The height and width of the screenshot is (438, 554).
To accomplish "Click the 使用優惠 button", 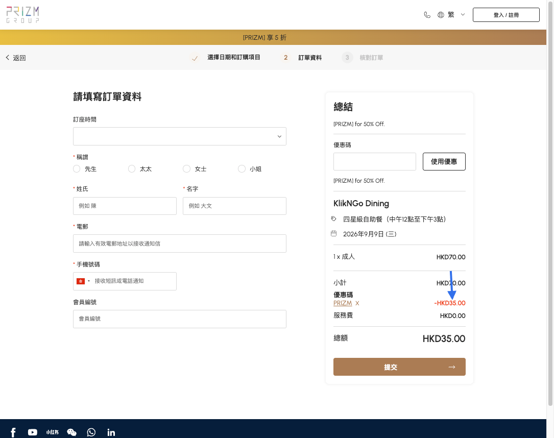I will [x=444, y=161].
